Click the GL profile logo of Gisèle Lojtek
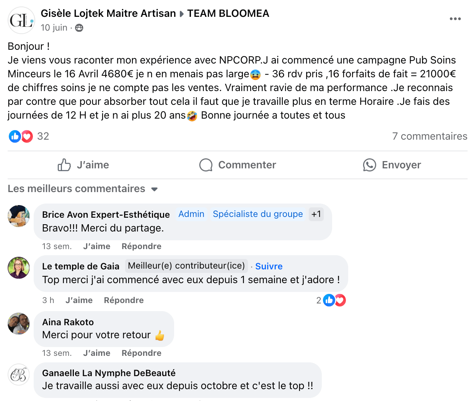This screenshot has width=476, height=401. (21, 20)
